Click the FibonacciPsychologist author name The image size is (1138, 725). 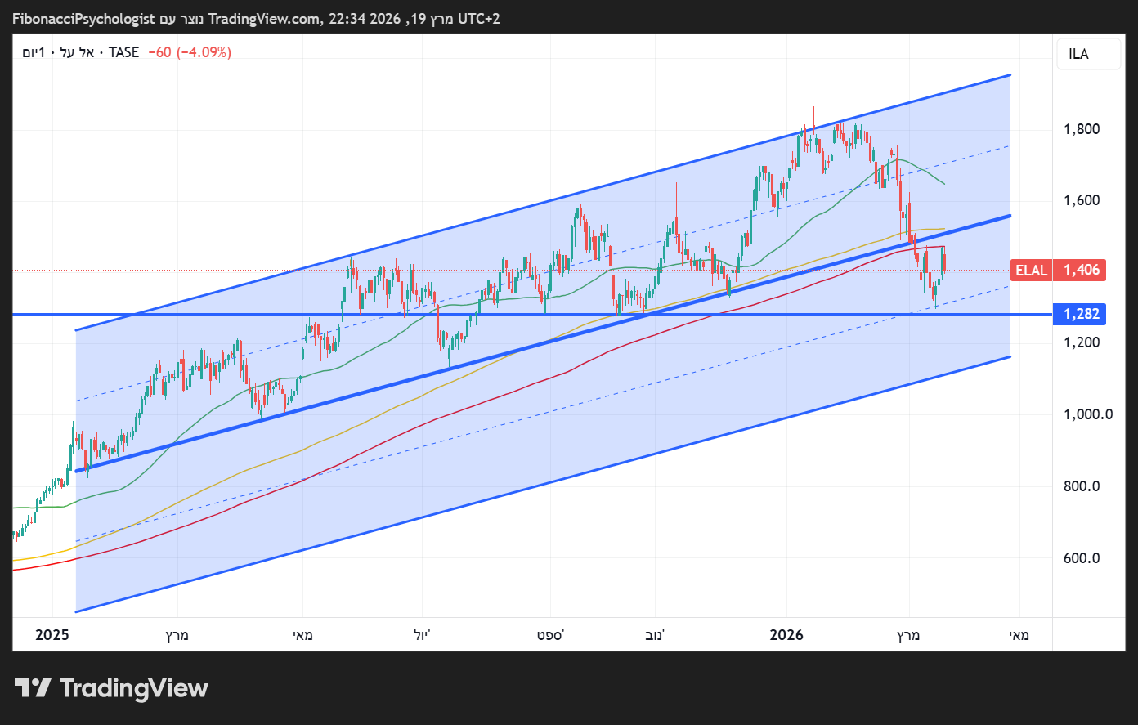[83, 19]
